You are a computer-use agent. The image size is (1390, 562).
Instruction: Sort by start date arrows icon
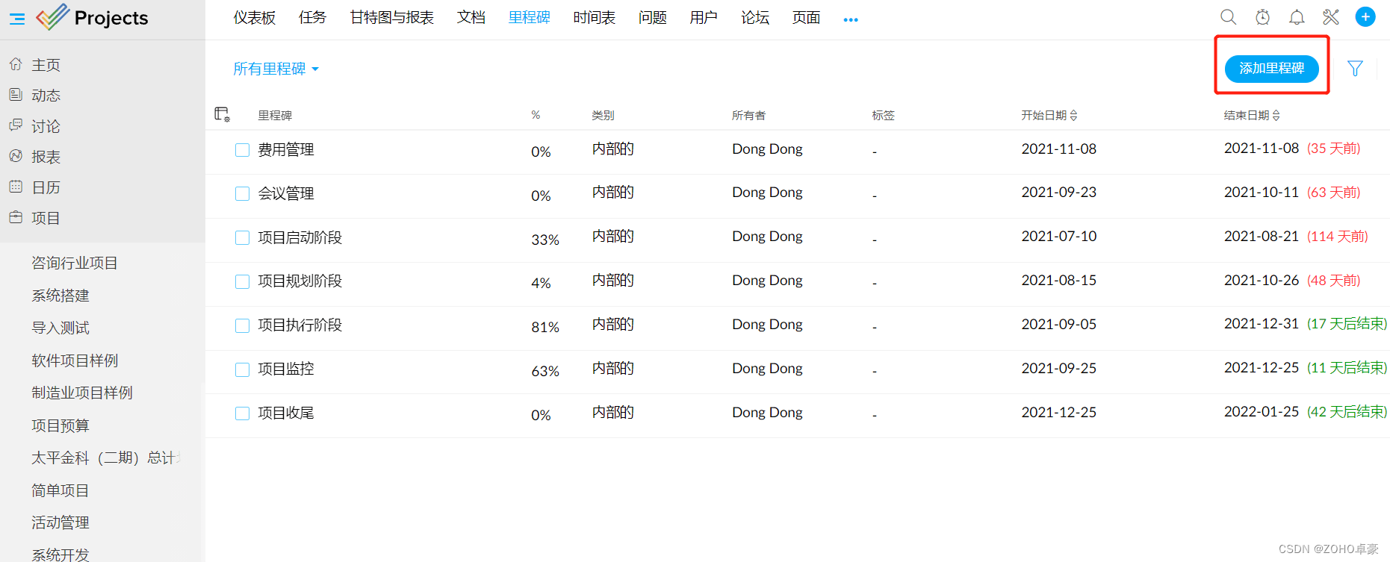(x=1074, y=115)
